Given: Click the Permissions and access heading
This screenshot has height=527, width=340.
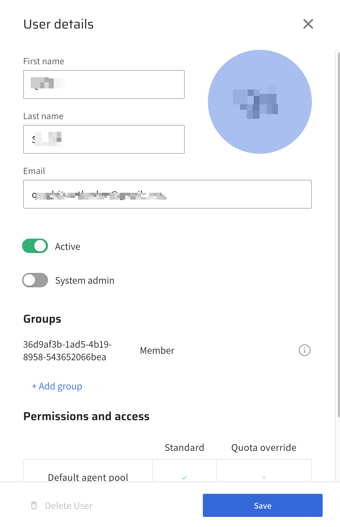Looking at the screenshot, I should 86,416.
